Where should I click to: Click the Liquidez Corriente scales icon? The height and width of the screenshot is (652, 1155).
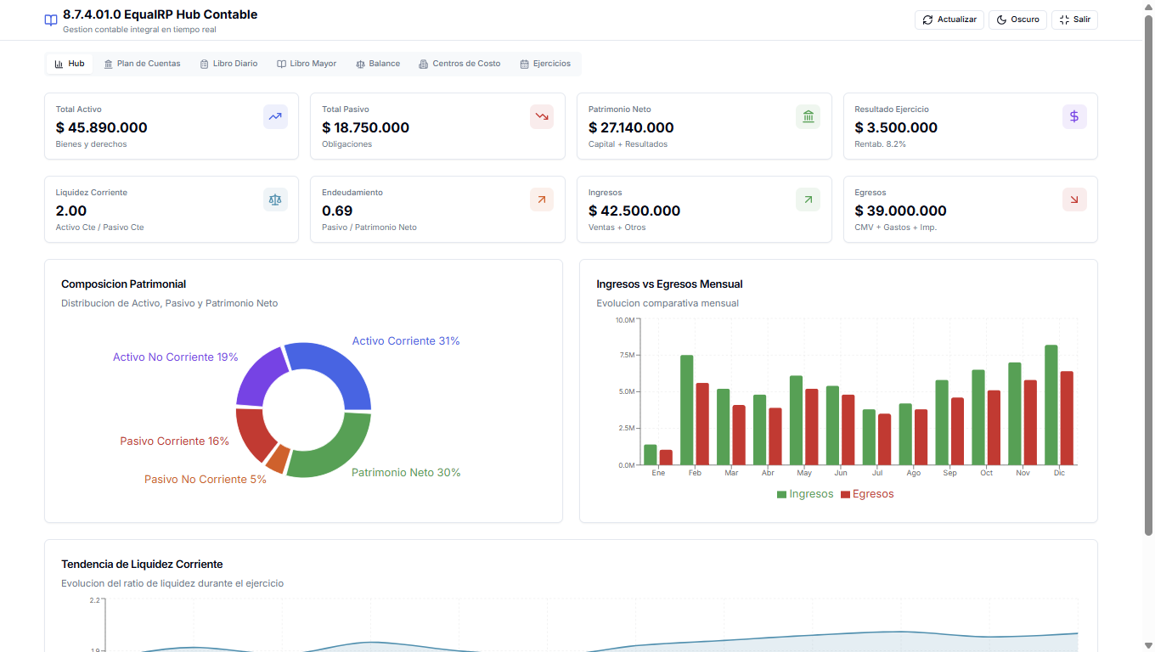click(x=275, y=200)
